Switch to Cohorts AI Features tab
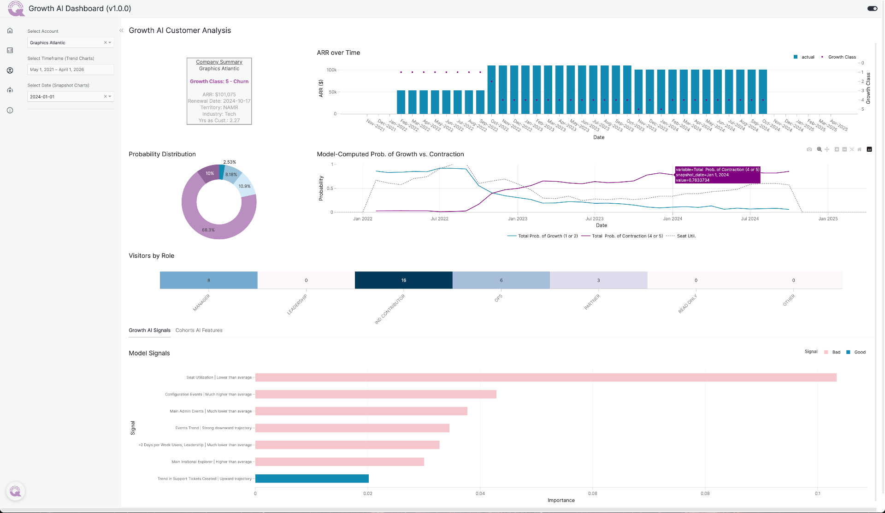885x513 pixels. tap(199, 330)
